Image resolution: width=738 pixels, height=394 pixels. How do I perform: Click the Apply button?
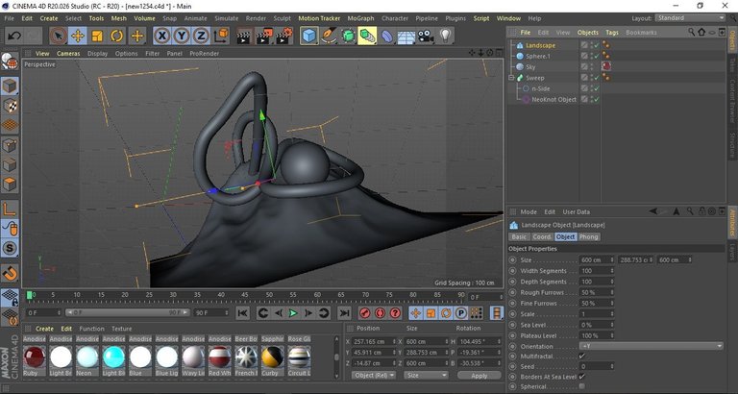480,376
